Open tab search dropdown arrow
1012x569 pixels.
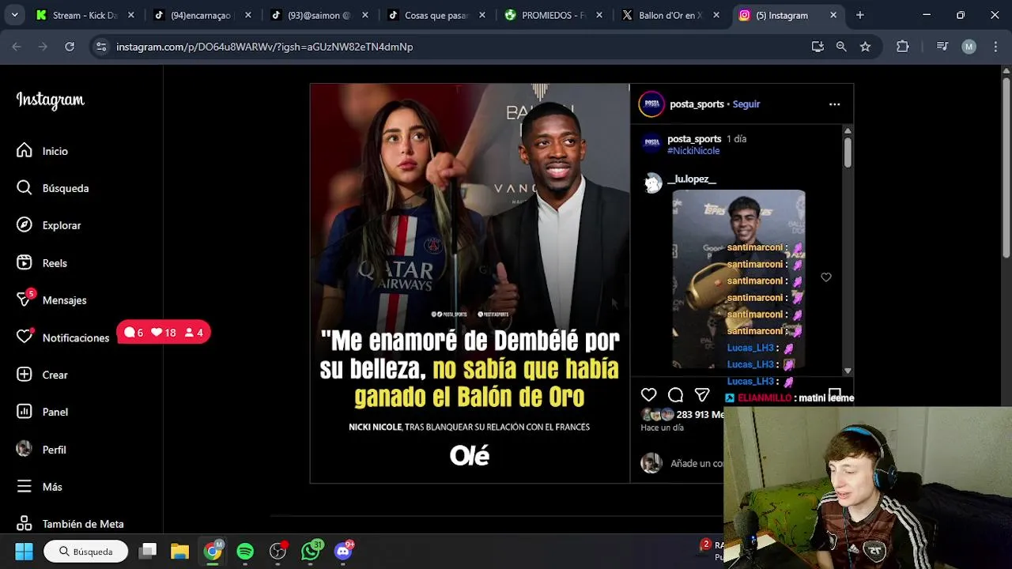point(14,15)
